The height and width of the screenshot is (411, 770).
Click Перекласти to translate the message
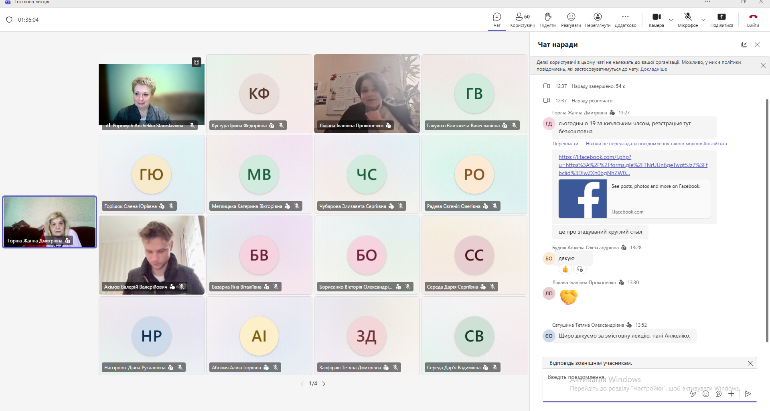click(565, 144)
